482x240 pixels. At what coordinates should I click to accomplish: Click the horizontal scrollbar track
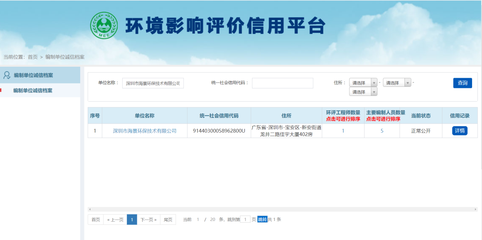click(283, 209)
